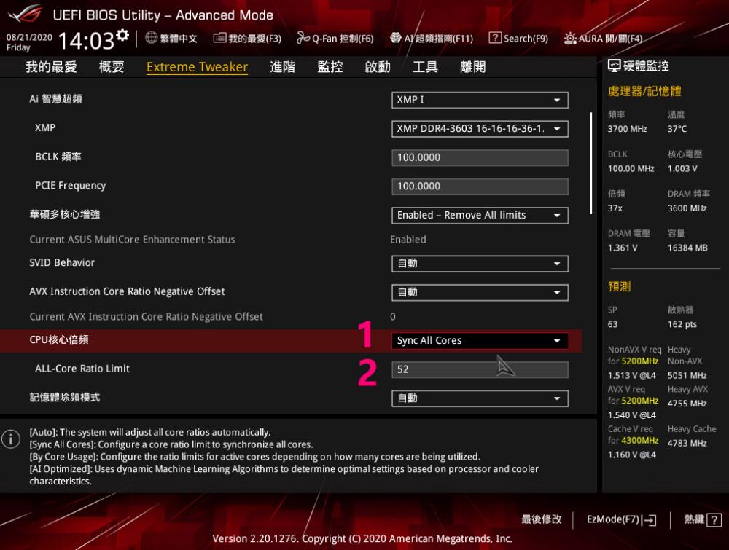Open the AVX Instruction Core Ratio Negative Offset dropdown
This screenshot has height=550, width=729.
tap(480, 292)
